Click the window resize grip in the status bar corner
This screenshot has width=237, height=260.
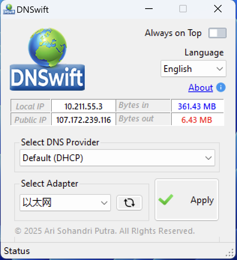(x=230, y=253)
